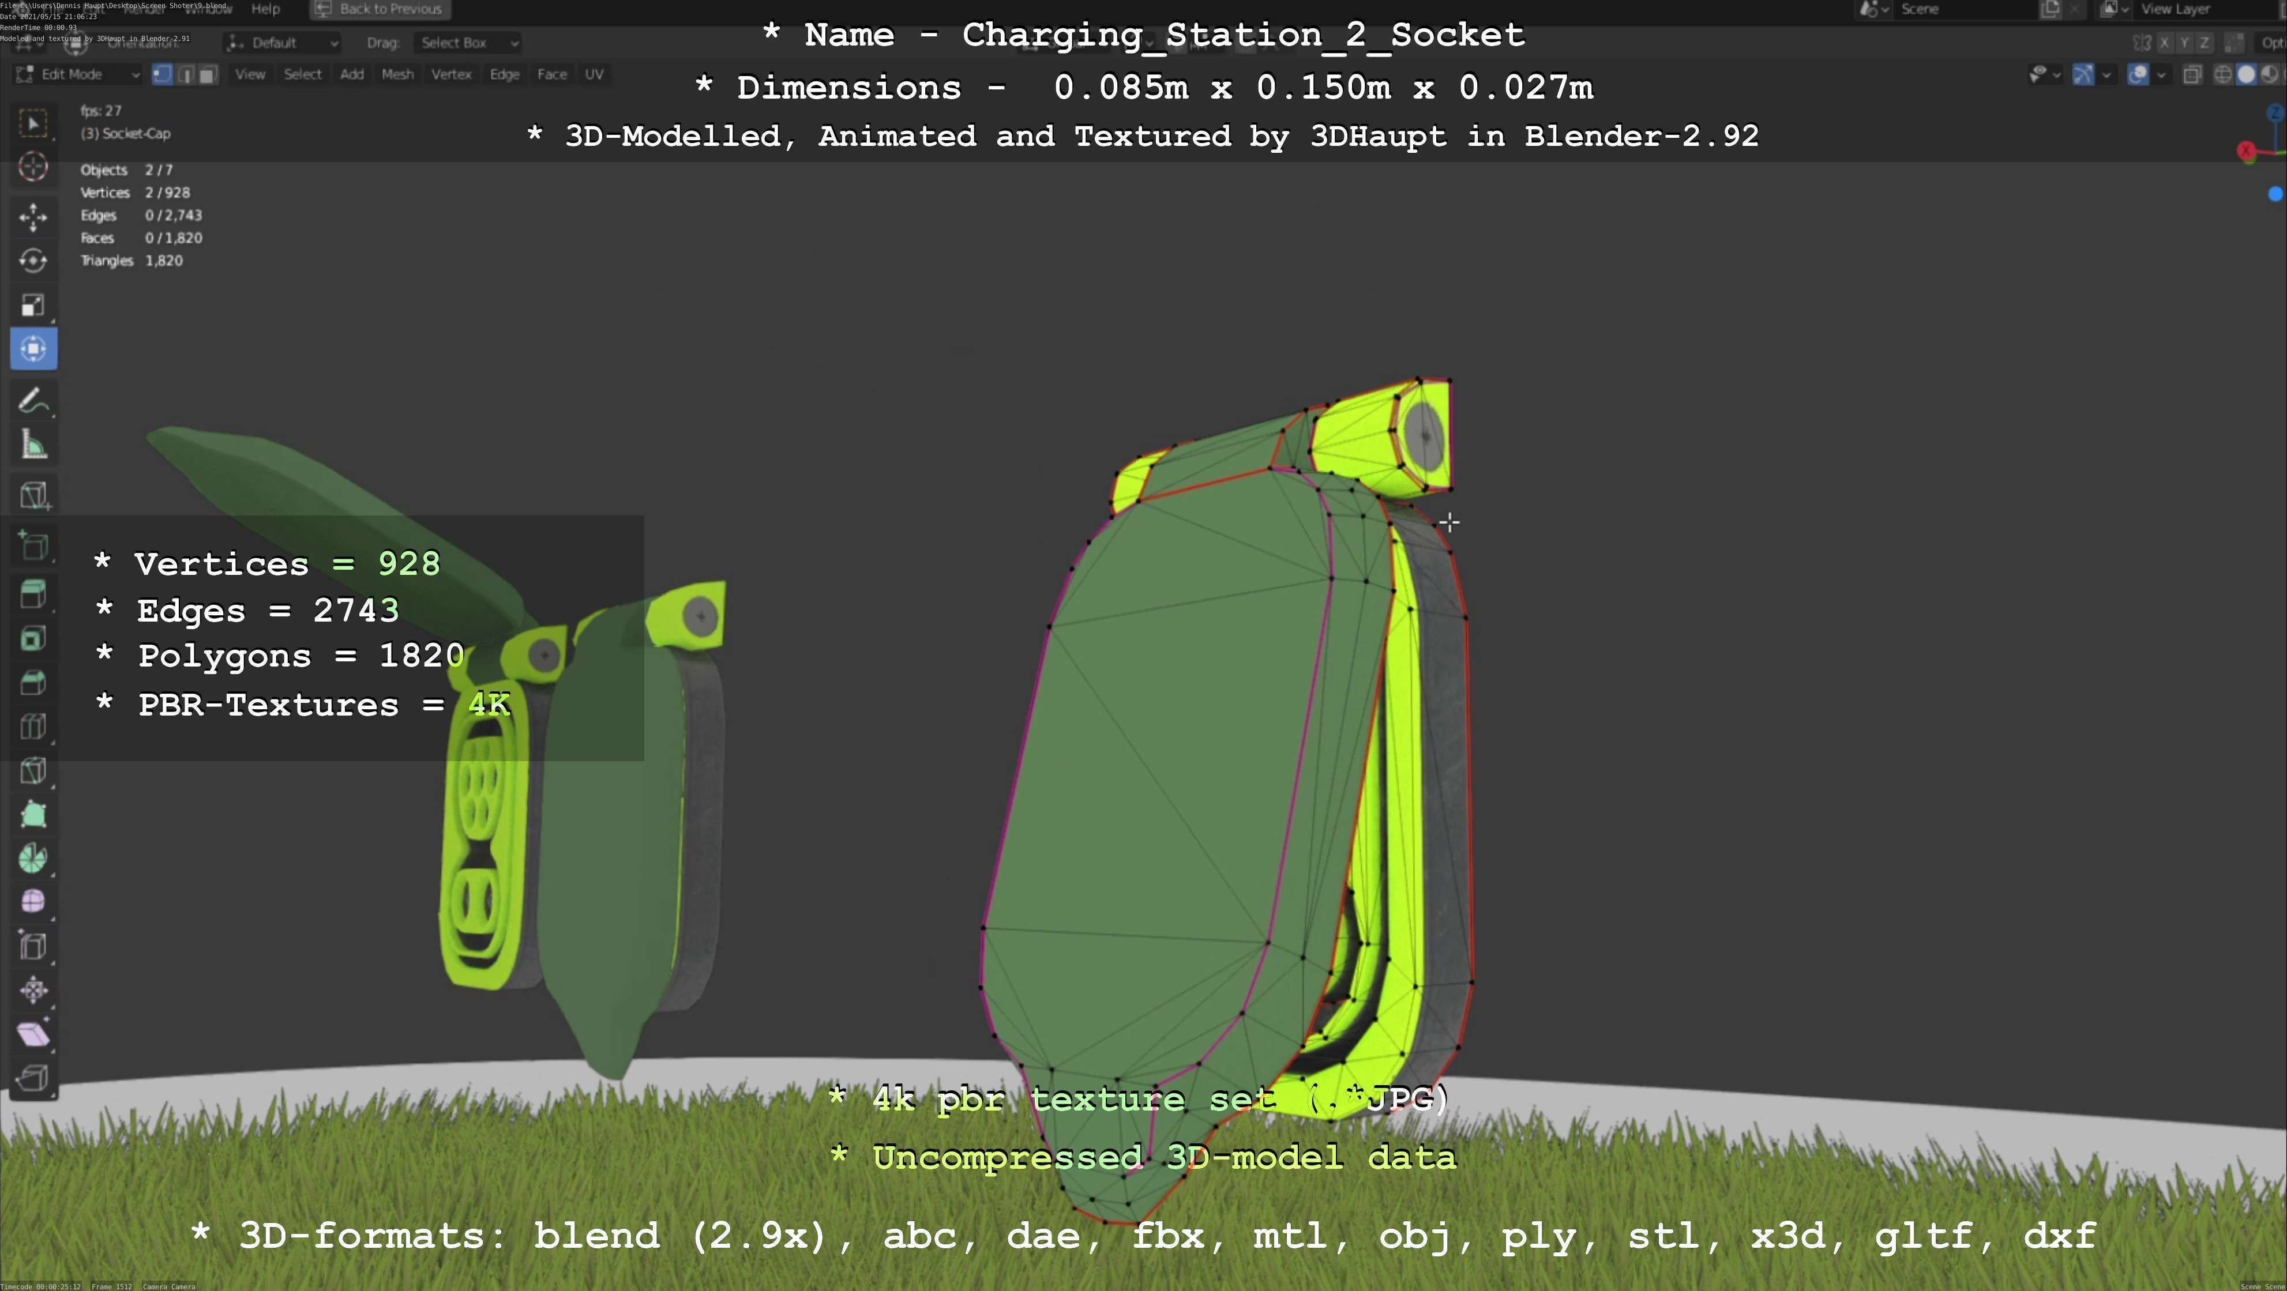Toggle Y axis mirror

click(2184, 43)
